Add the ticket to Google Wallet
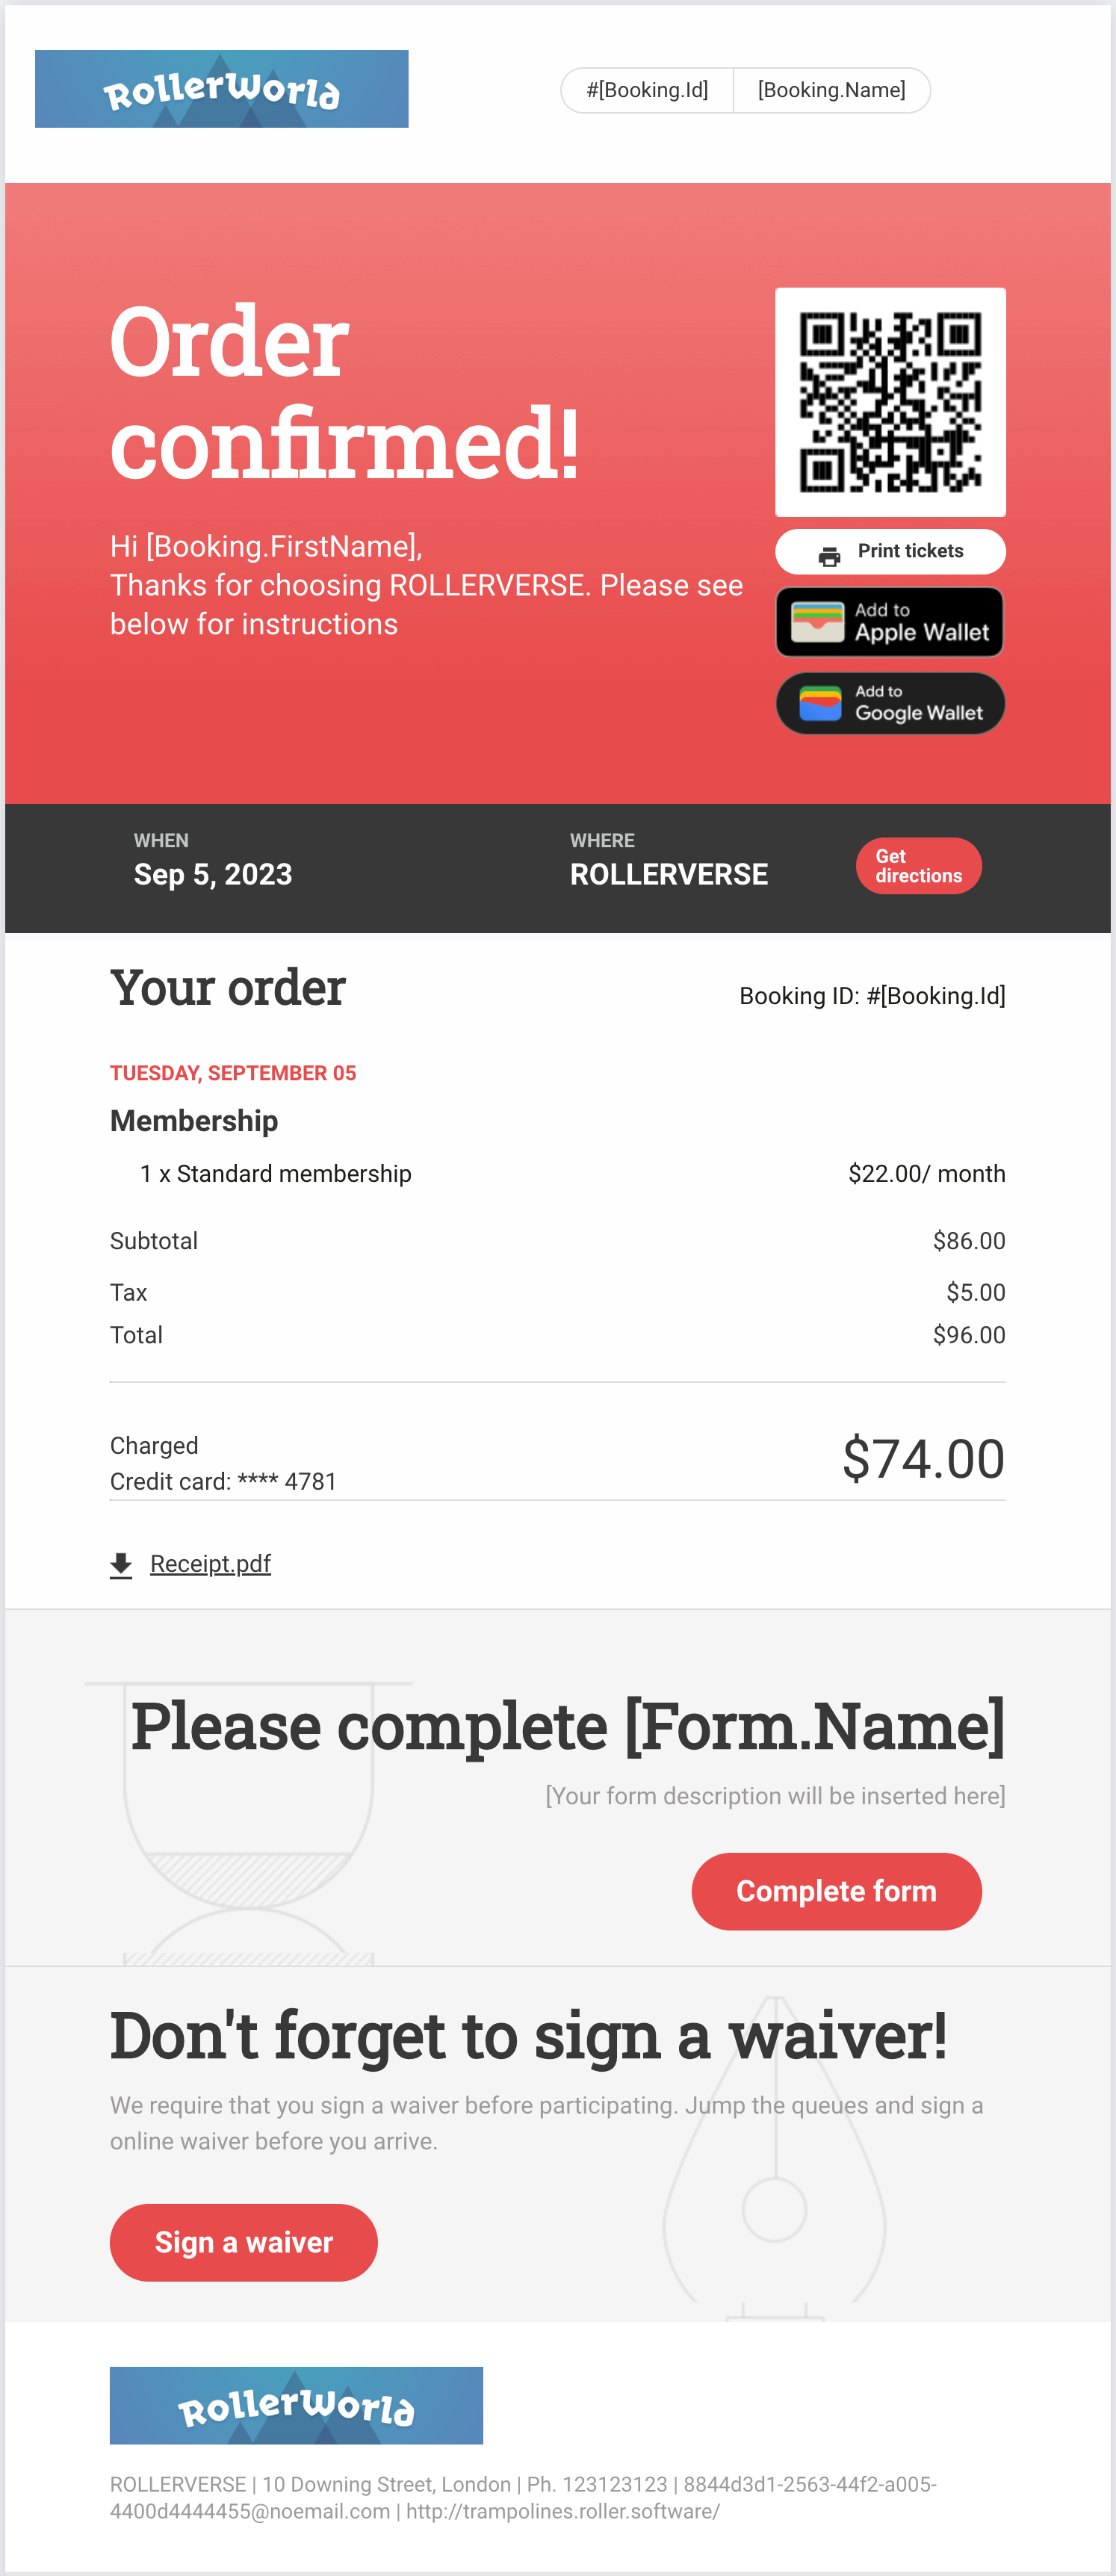Screen dimensions: 1116x2576 coord(890,703)
